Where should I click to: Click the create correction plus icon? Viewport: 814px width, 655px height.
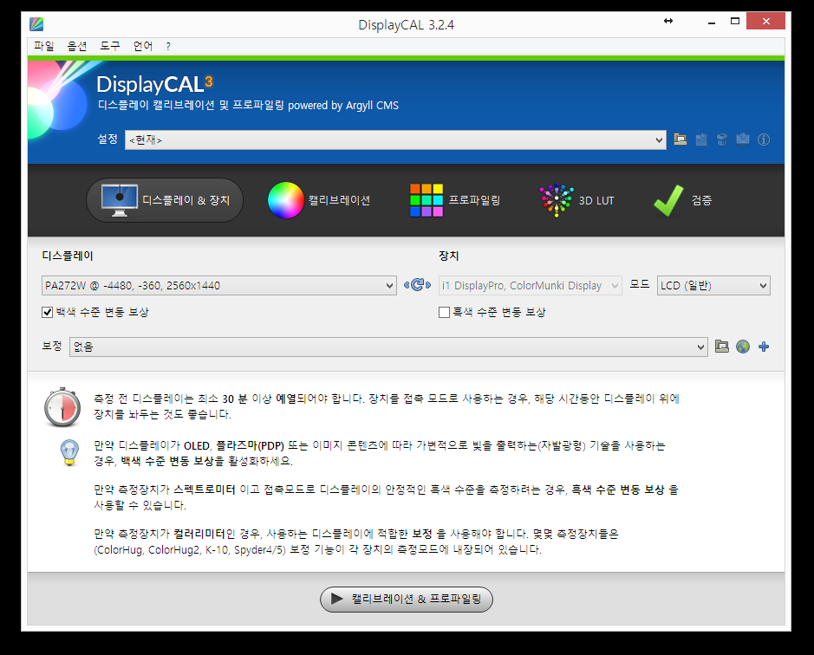click(764, 347)
